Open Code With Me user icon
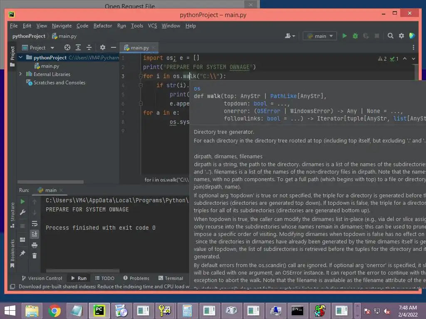The height and width of the screenshot is (319, 426). pos(288,36)
